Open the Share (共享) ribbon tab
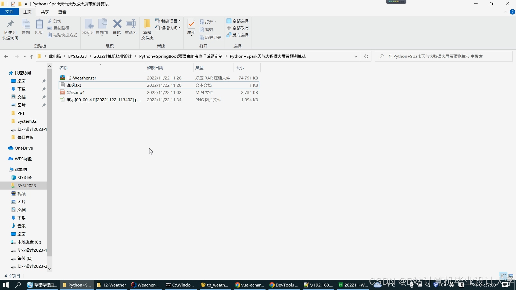The height and width of the screenshot is (290, 516). [x=45, y=12]
